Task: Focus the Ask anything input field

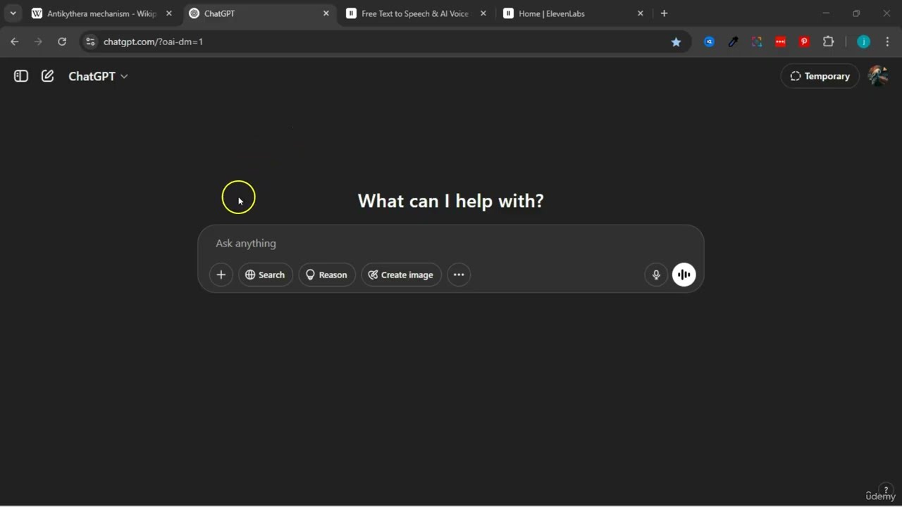Action: point(451,243)
